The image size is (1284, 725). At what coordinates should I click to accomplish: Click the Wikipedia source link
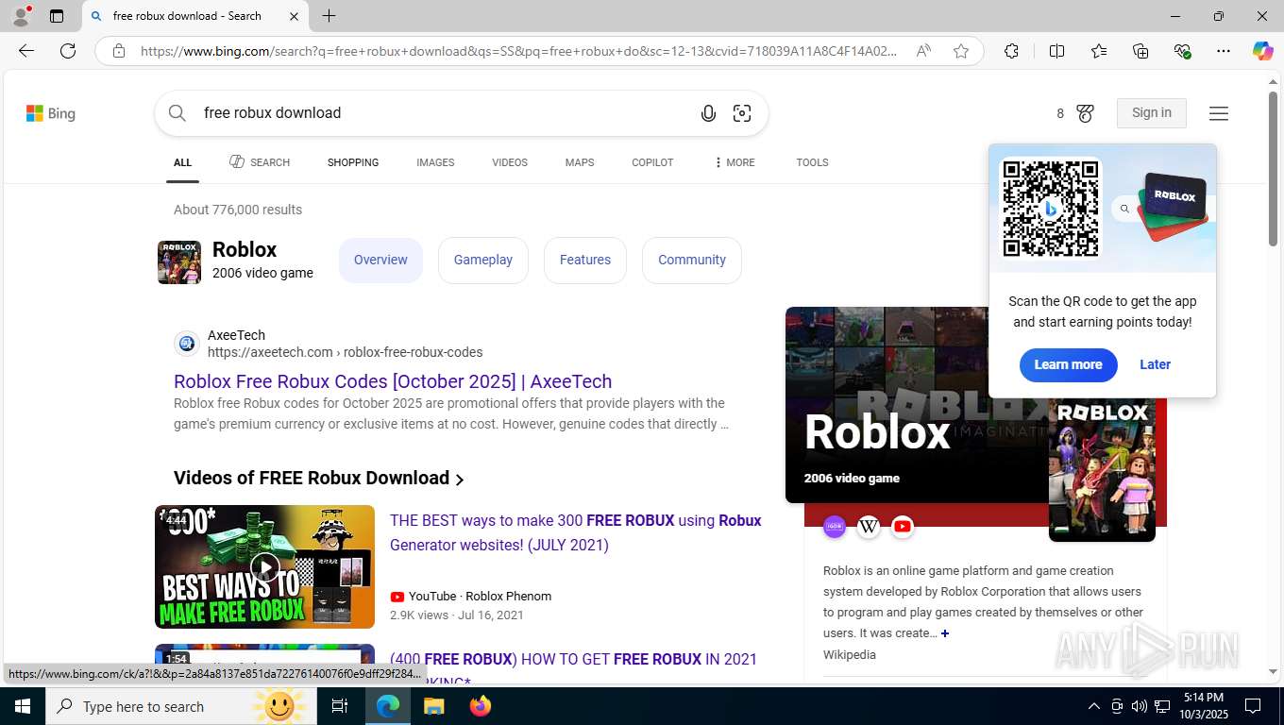(849, 654)
